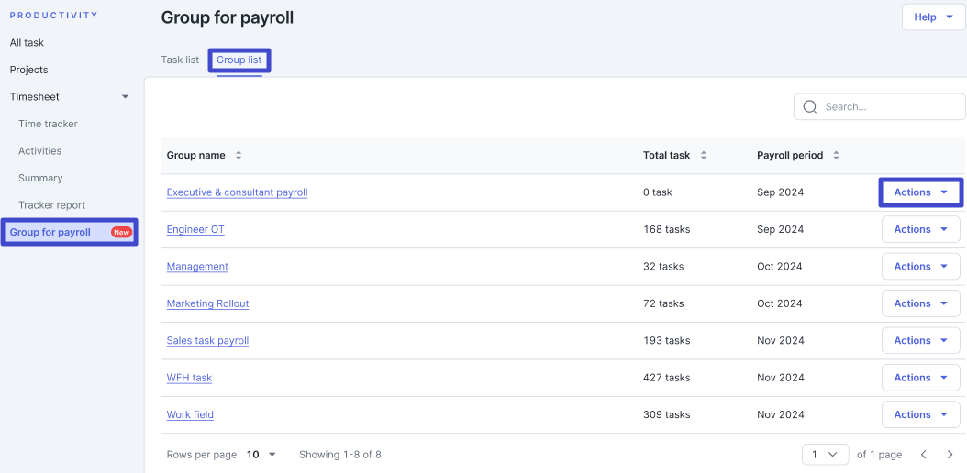Collapse the Timesheet sidebar section
Image resolution: width=967 pixels, height=473 pixels.
[125, 96]
